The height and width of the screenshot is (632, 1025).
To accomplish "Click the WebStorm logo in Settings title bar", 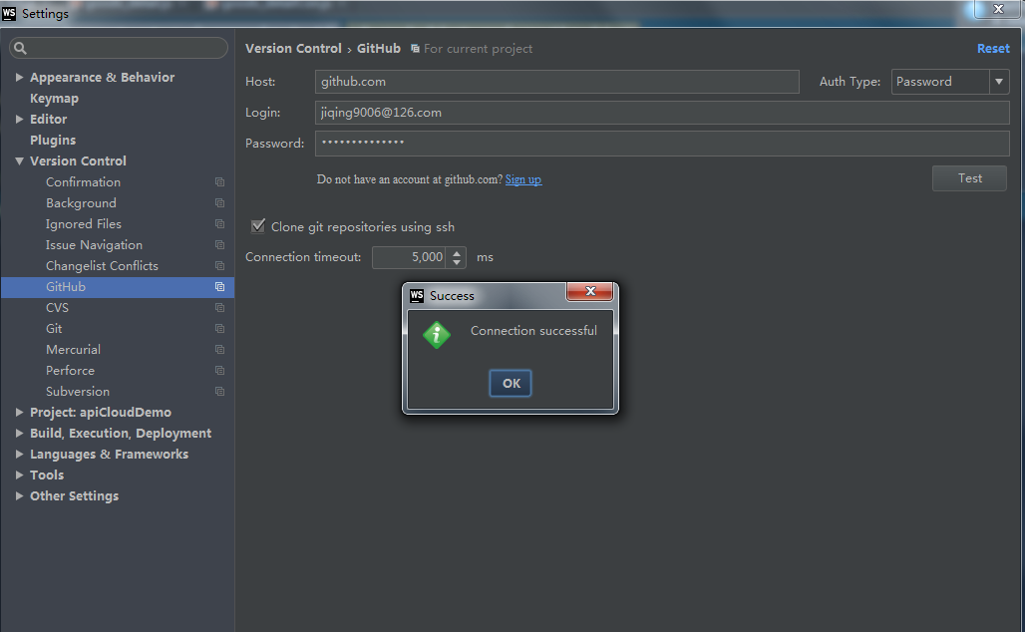I will click(9, 13).
